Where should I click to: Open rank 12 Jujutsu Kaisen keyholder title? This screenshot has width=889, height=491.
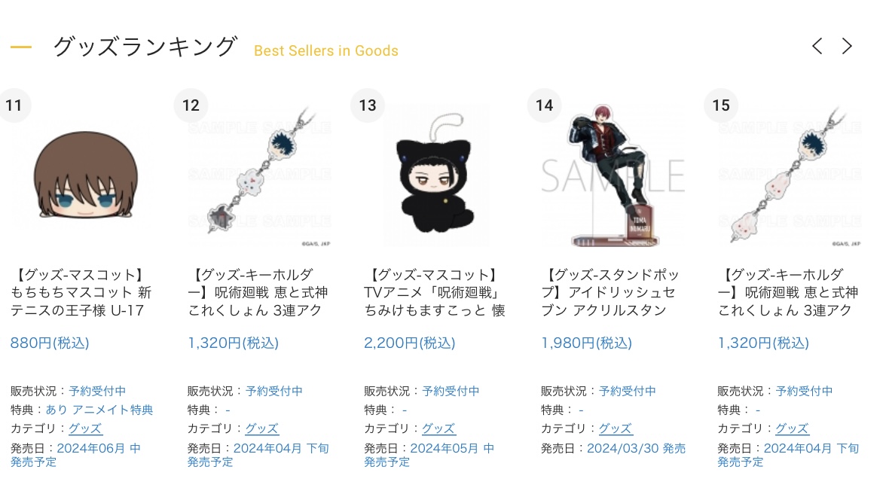(x=258, y=292)
